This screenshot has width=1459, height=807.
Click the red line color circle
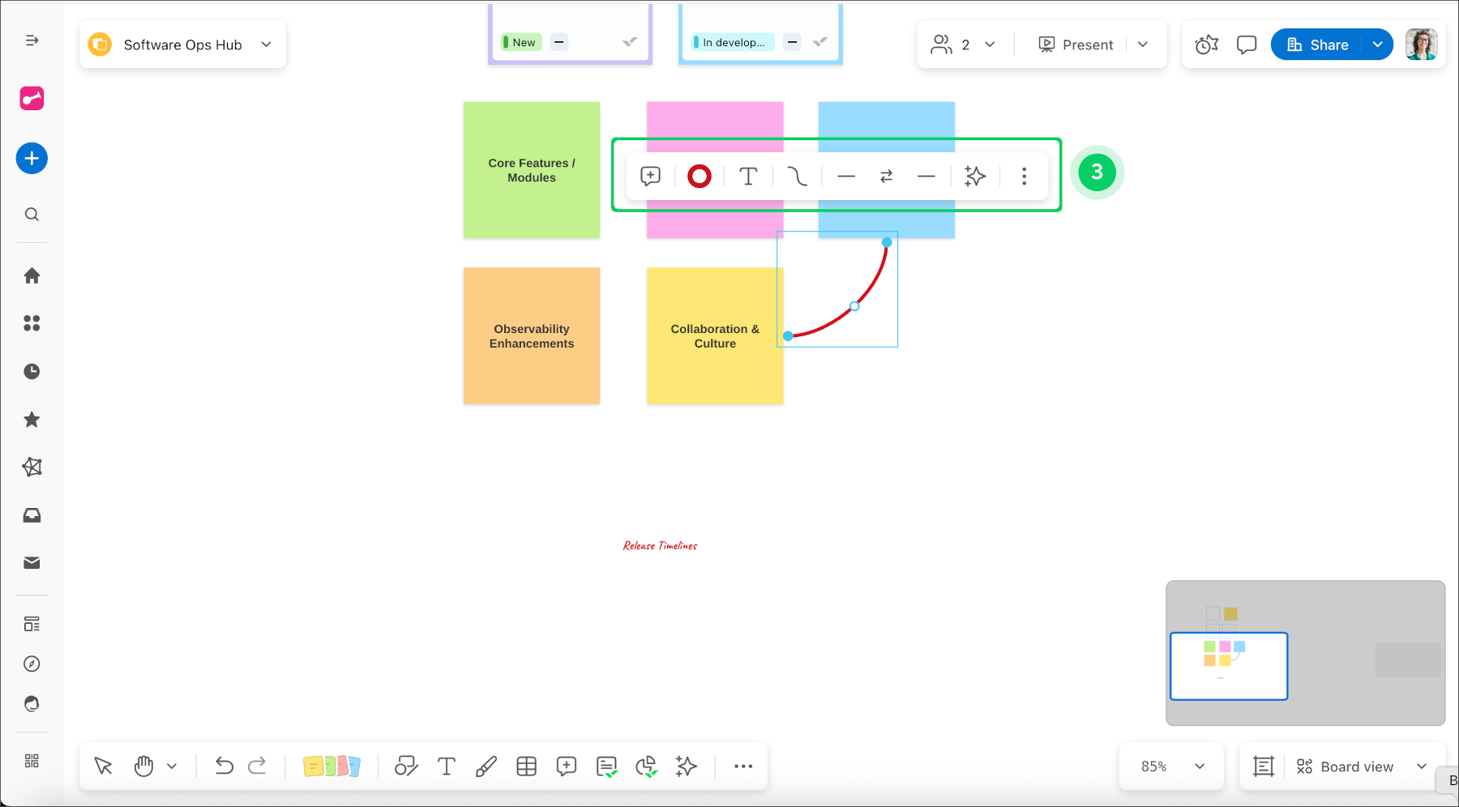pyautogui.click(x=699, y=176)
